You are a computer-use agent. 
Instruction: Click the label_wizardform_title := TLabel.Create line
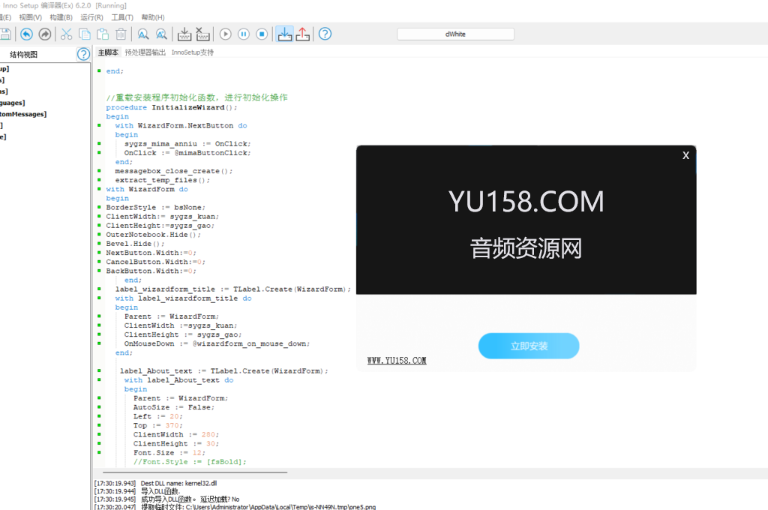[233, 289]
